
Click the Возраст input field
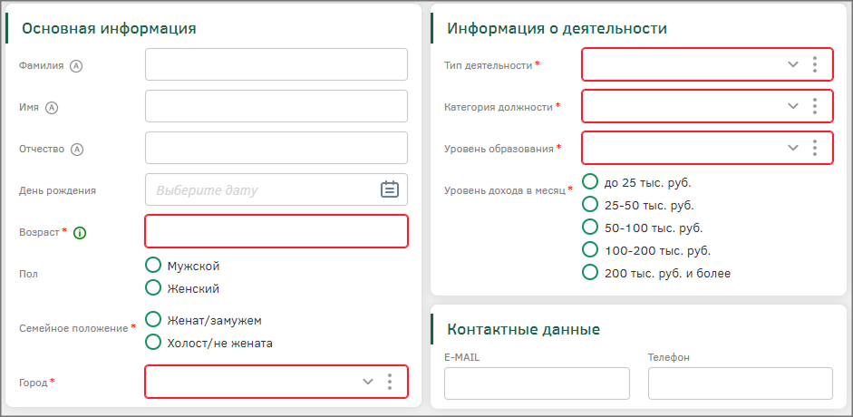coord(276,231)
